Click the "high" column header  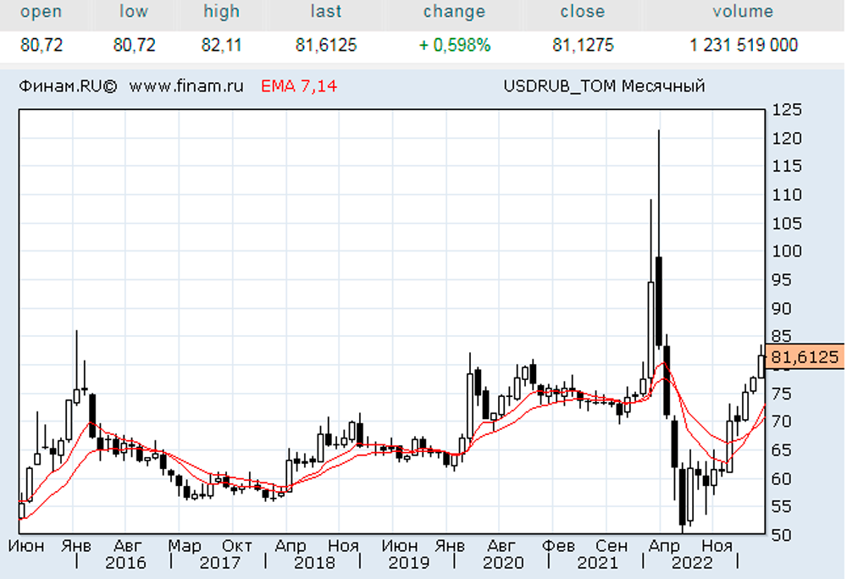coord(221,12)
